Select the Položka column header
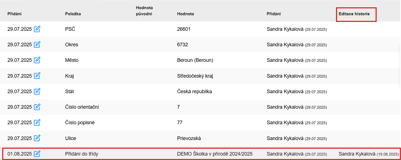Viewport: 401px width, 160px height. (73, 14)
